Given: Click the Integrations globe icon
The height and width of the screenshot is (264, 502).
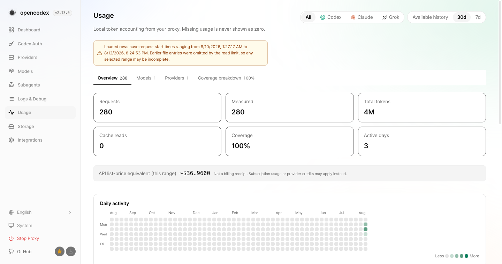Looking at the screenshot, I should (x=11, y=140).
